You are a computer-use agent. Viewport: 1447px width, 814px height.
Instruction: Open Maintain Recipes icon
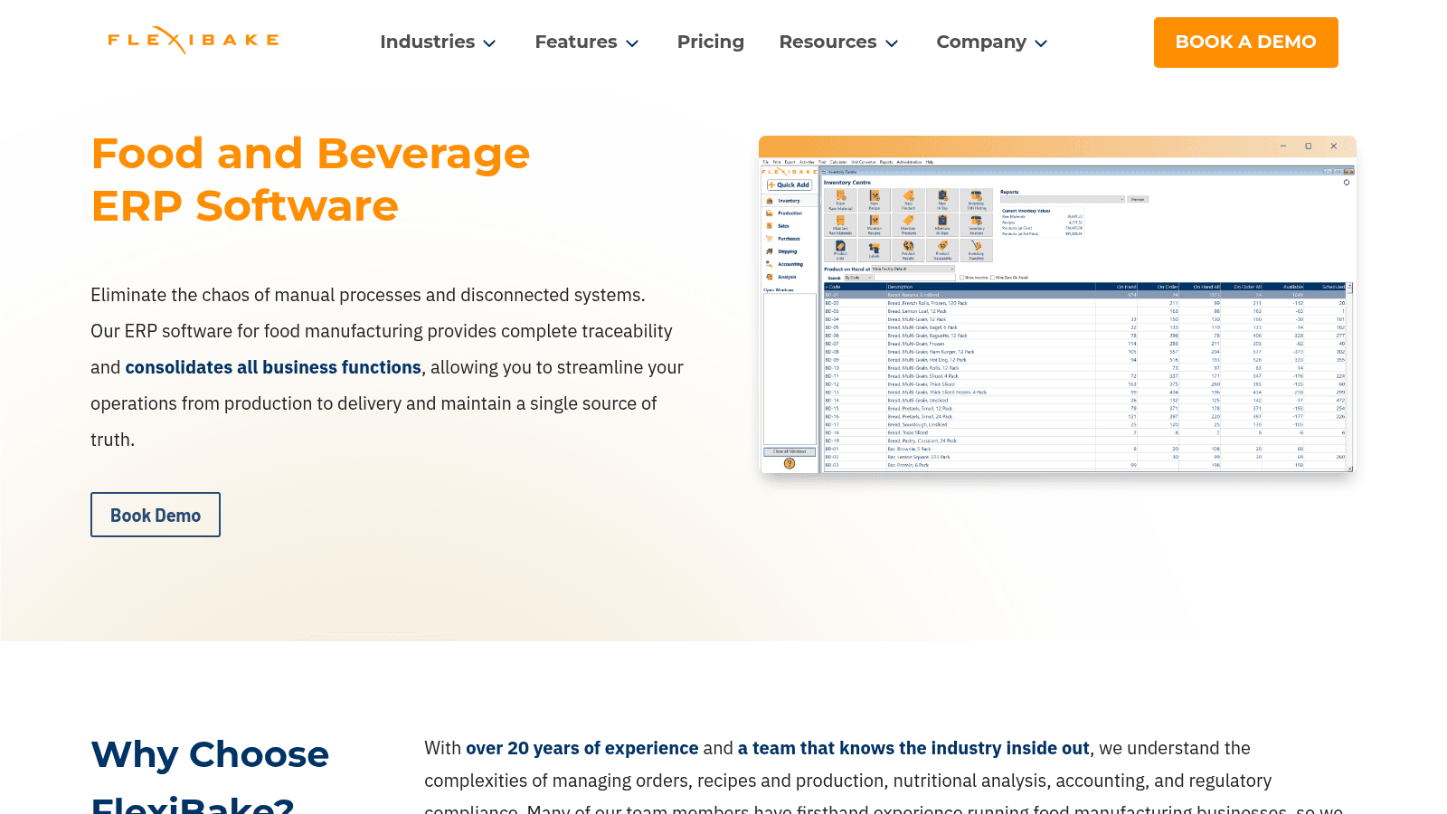[875, 225]
